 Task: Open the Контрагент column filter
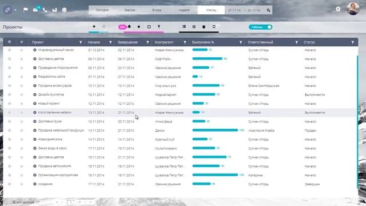[x=185, y=42]
